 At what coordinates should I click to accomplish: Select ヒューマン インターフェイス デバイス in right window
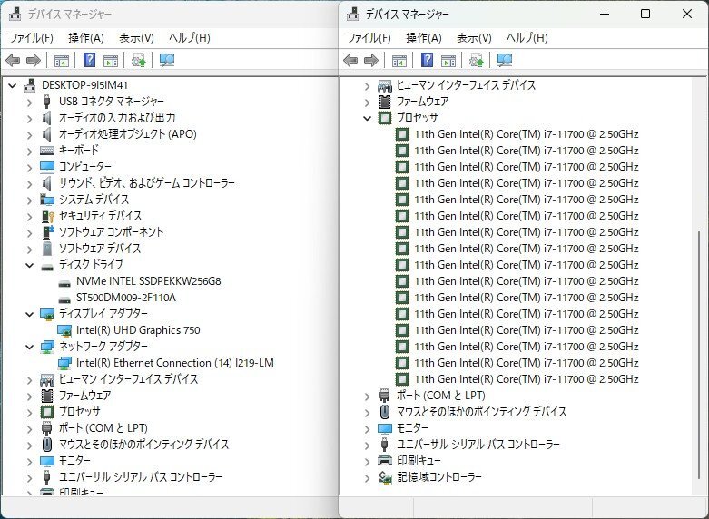(466, 85)
